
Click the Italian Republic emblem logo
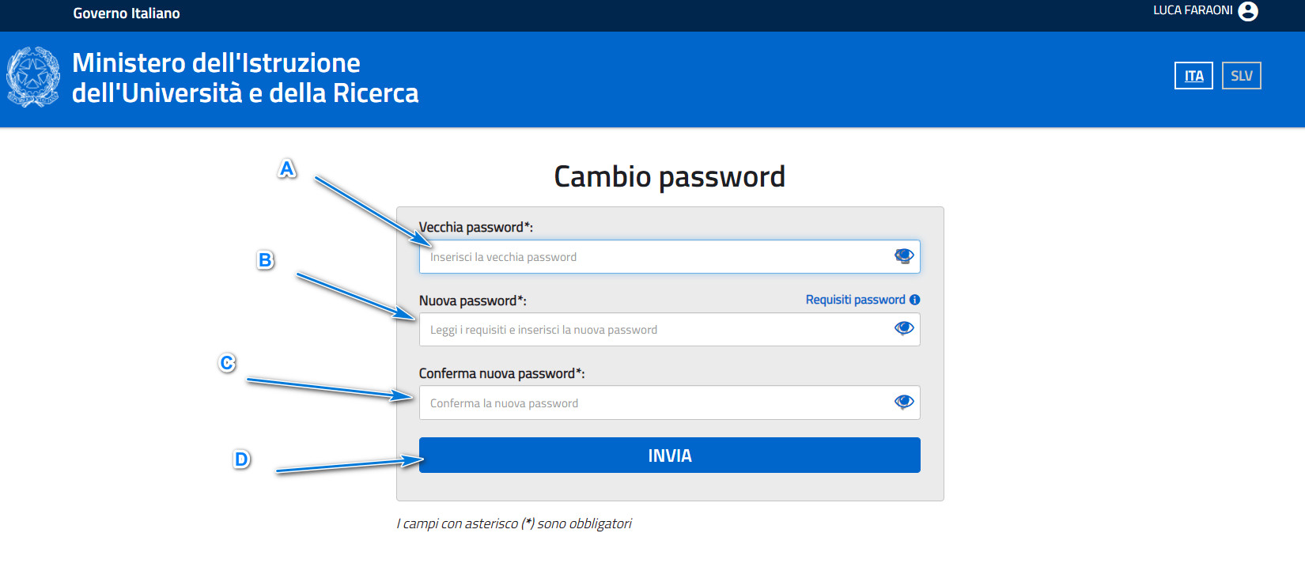(33, 77)
